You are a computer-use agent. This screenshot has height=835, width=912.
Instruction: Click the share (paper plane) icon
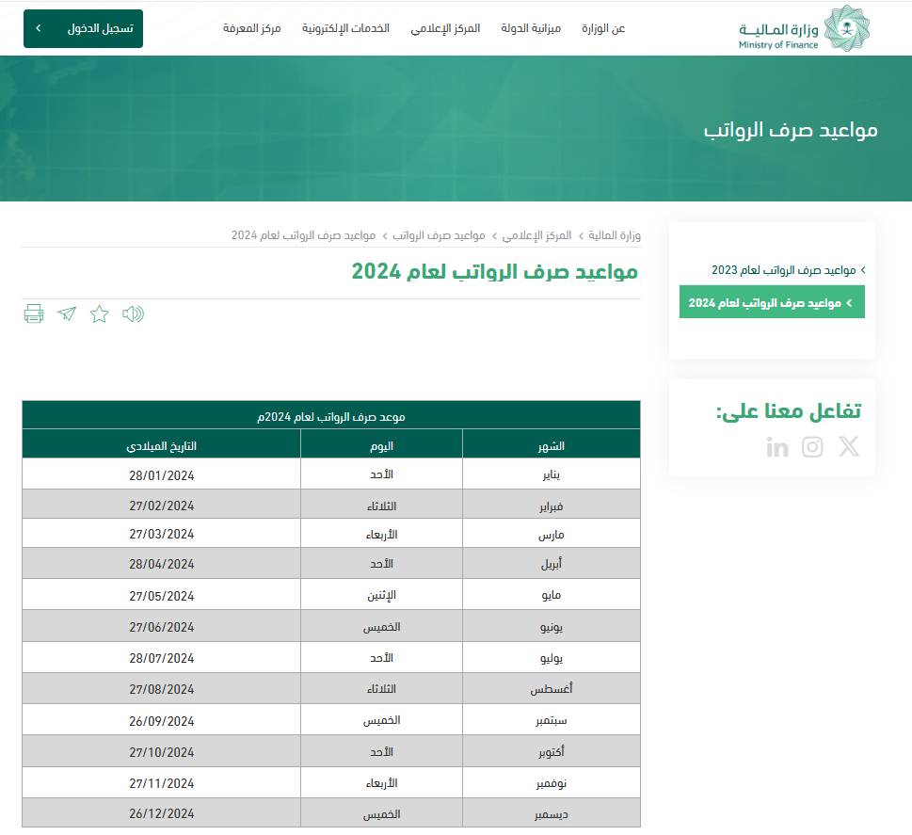(67, 314)
